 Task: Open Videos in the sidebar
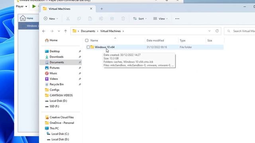pos(54,79)
